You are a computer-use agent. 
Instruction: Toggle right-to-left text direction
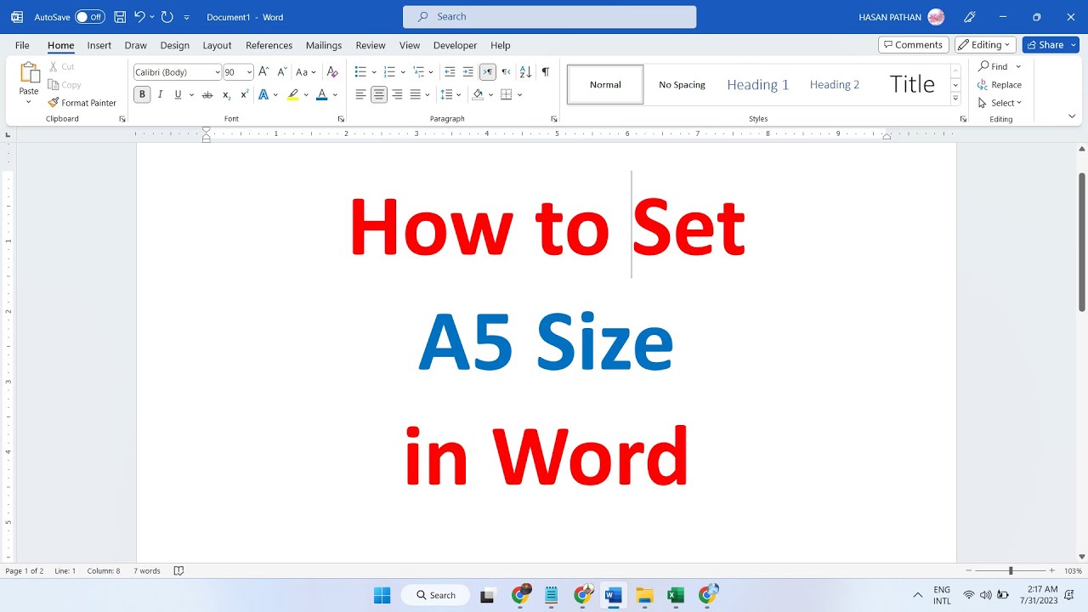pos(507,72)
